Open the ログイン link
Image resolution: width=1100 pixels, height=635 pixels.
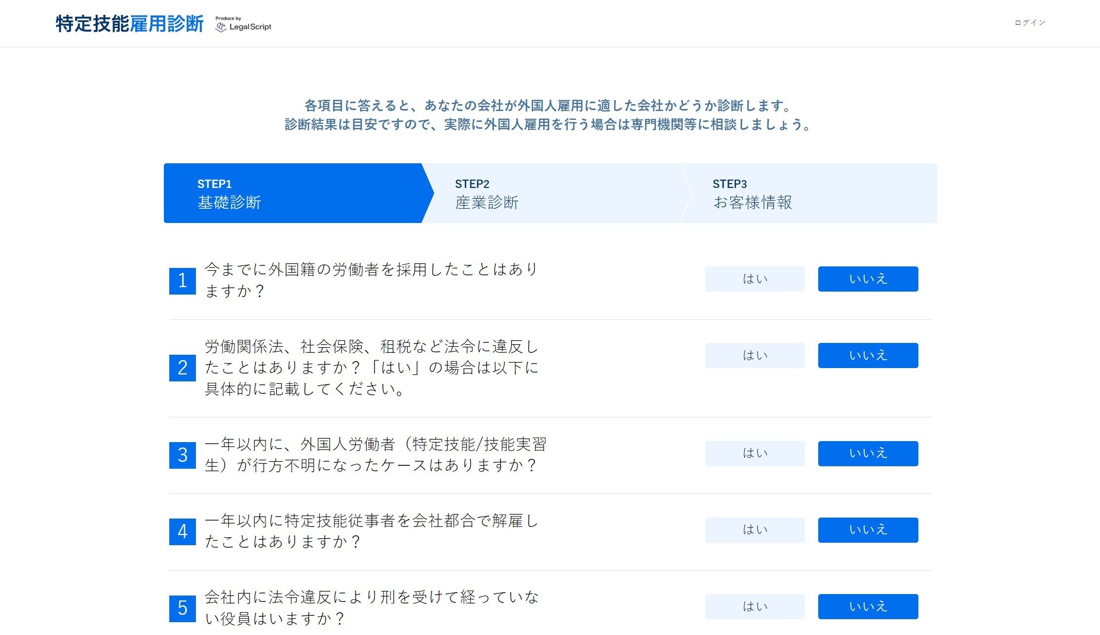point(1029,23)
